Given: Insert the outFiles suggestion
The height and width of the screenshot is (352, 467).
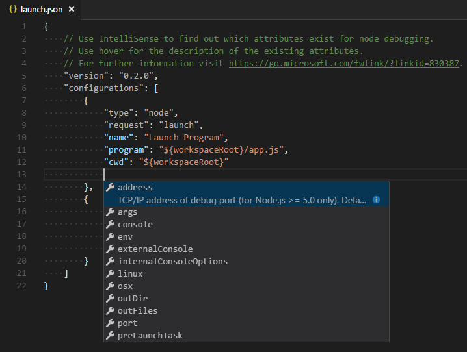Looking at the screenshot, I should 137,311.
